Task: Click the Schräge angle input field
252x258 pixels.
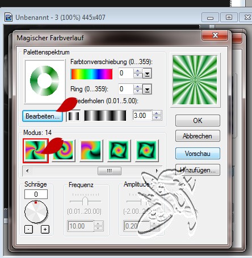Action: 36,194
